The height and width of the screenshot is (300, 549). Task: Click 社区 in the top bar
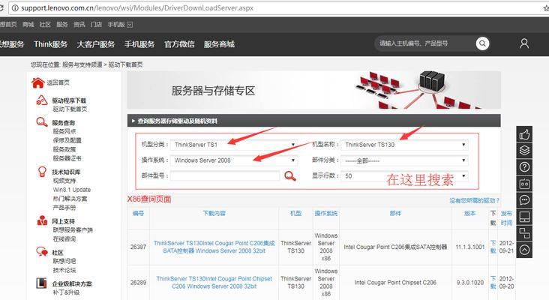click(x=45, y=25)
